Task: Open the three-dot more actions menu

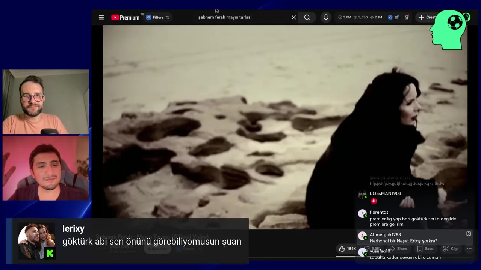Action: [469, 249]
